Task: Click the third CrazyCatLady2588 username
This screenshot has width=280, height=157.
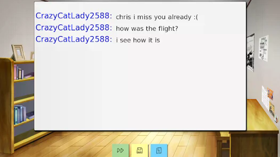Action: point(74,39)
